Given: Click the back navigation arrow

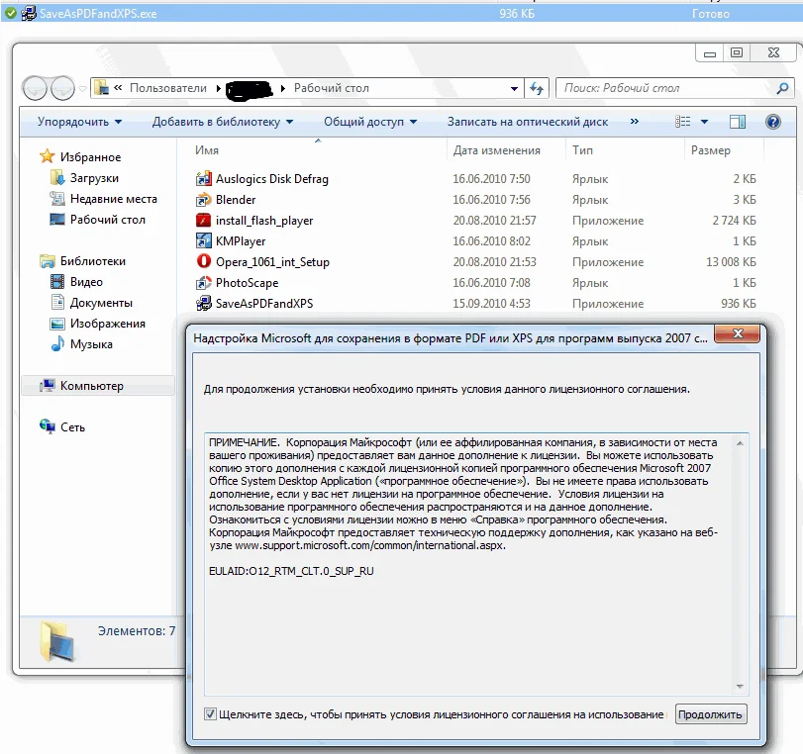Looking at the screenshot, I should [35, 88].
